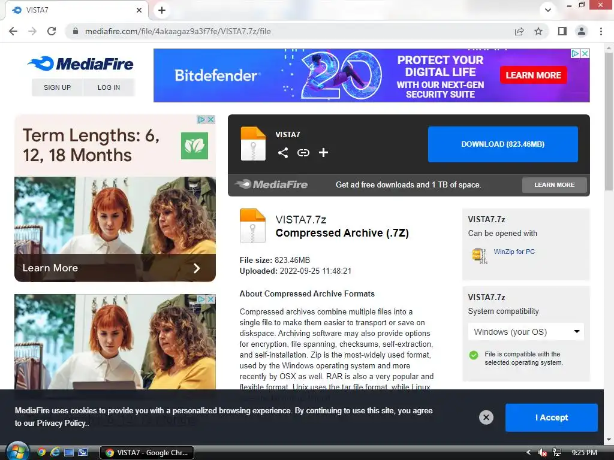The height and width of the screenshot is (460, 614).
Task: Open AdChoices icon on the second sidebar ad
Action: click(201, 299)
